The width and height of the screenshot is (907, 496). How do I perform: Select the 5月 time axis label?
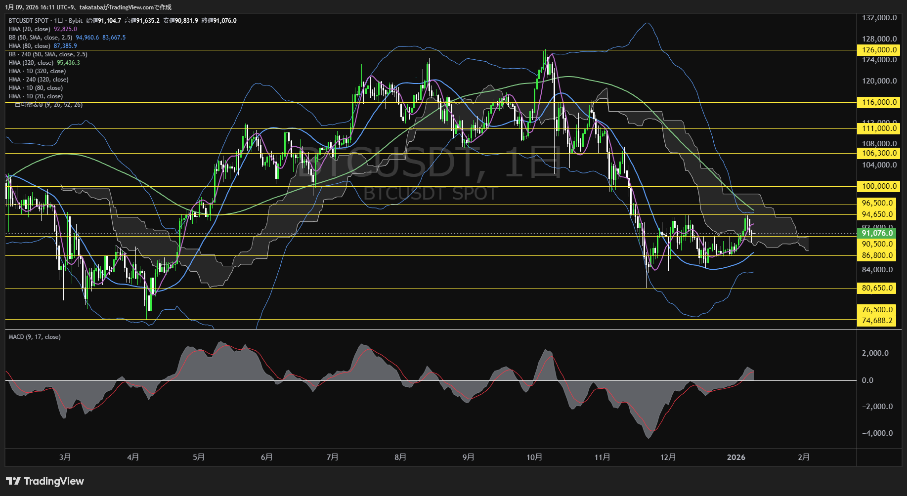point(199,457)
